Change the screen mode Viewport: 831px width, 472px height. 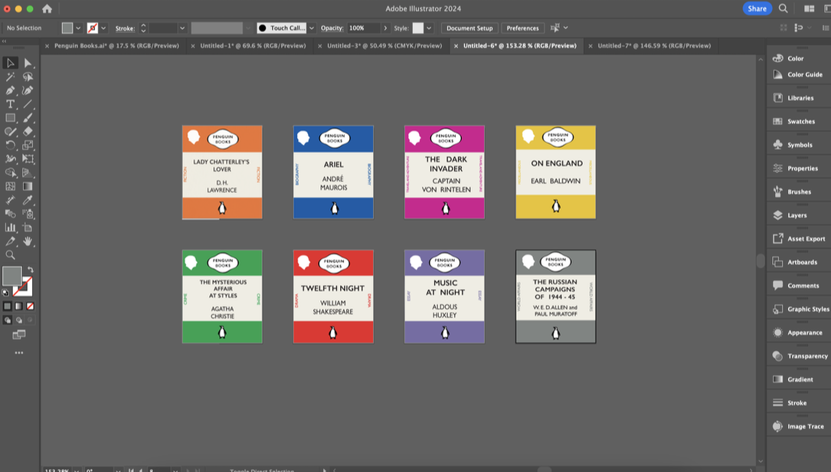click(19, 335)
